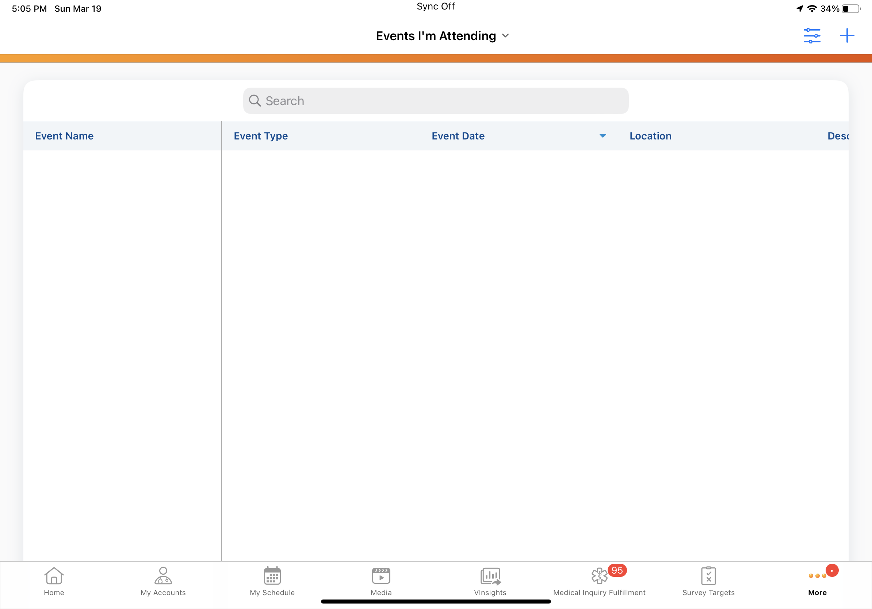Open My Schedule calendar icon
Screen dimensions: 872x609
272,575
